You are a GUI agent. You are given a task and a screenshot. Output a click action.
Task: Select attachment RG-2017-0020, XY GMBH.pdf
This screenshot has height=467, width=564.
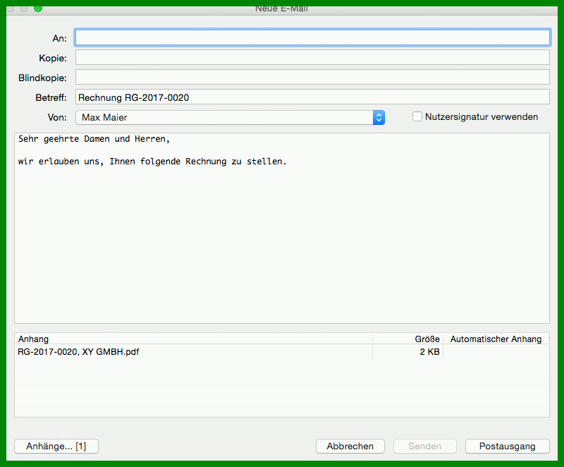pyautogui.click(x=78, y=352)
